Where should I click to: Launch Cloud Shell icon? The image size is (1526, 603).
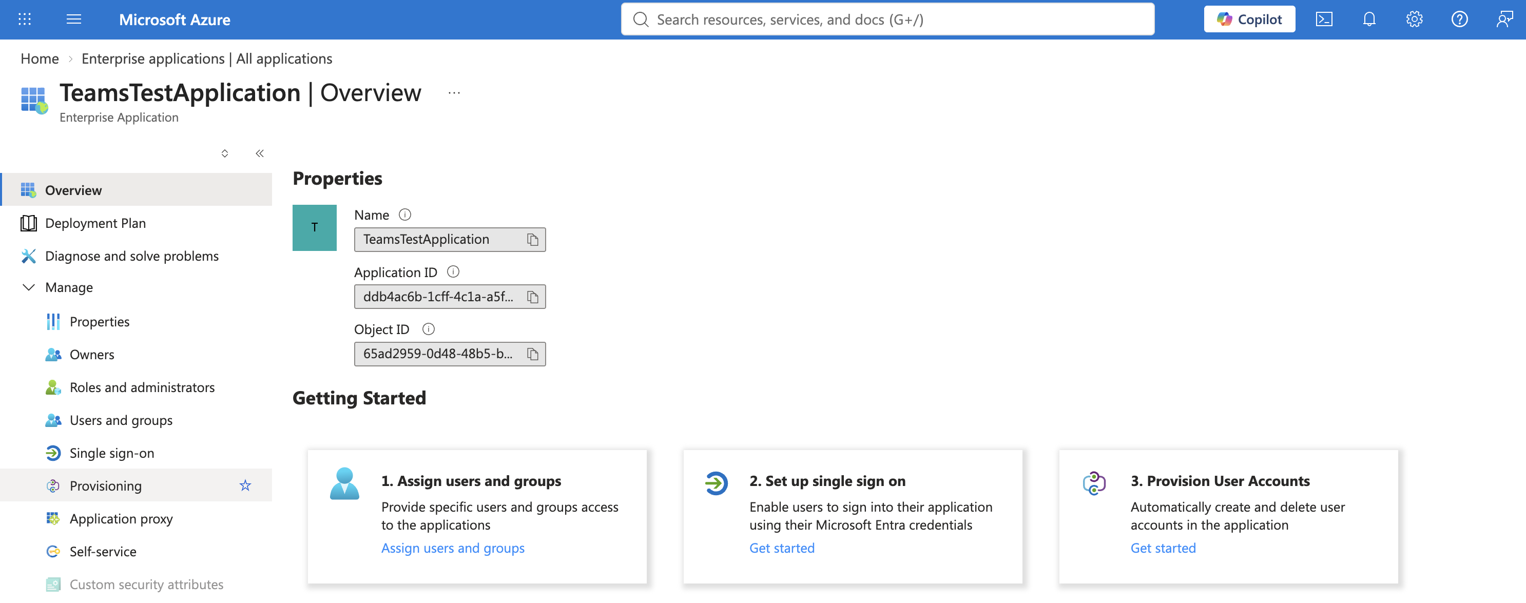1323,20
